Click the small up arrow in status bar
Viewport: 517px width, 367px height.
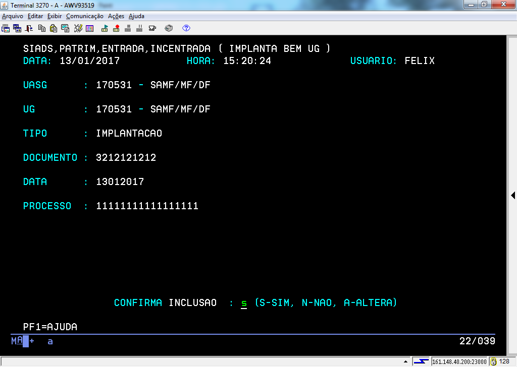[405, 362]
